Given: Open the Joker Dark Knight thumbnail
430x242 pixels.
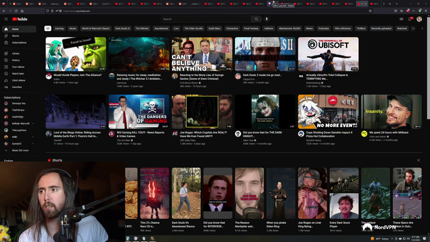Looking at the screenshot, I should (x=265, y=112).
